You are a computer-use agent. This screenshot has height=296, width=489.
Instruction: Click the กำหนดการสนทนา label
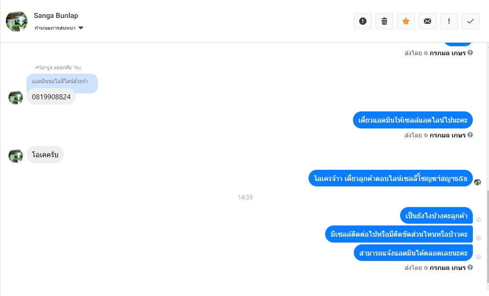pyautogui.click(x=55, y=28)
